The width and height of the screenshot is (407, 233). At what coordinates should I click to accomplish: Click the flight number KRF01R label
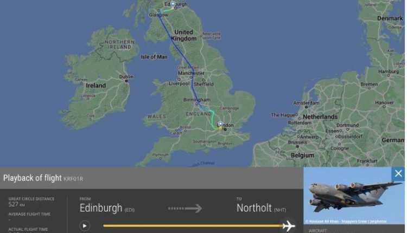tap(73, 179)
